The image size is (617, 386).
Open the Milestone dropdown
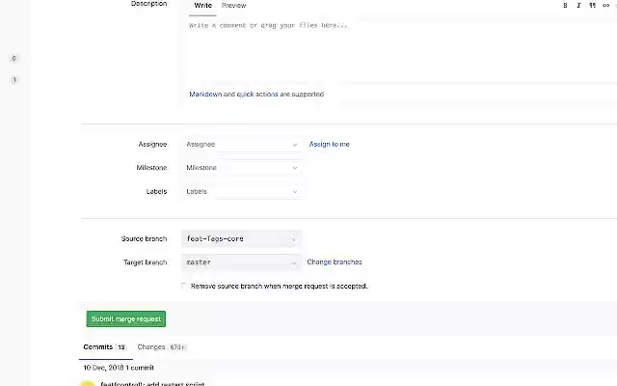pos(242,168)
